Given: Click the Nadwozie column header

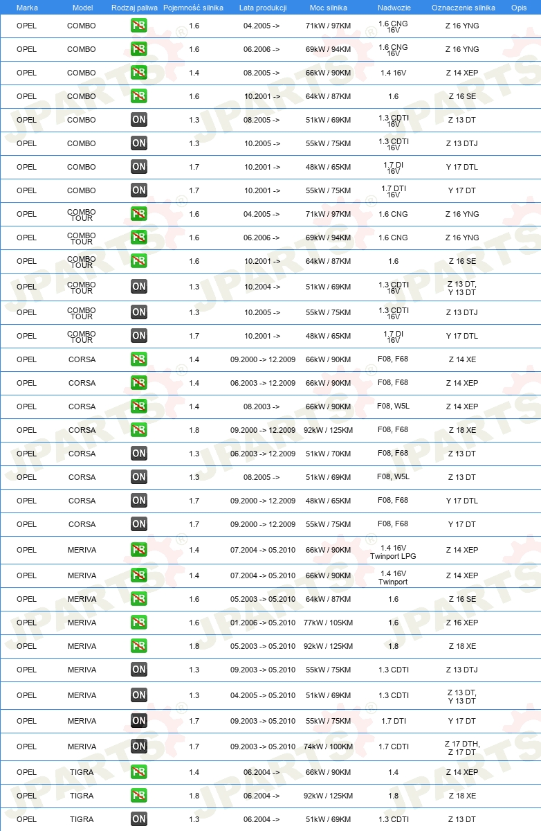Looking at the screenshot, I should pos(393,7).
